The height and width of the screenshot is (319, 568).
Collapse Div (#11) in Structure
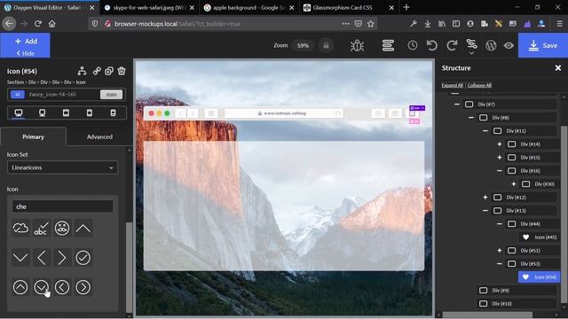click(485, 131)
